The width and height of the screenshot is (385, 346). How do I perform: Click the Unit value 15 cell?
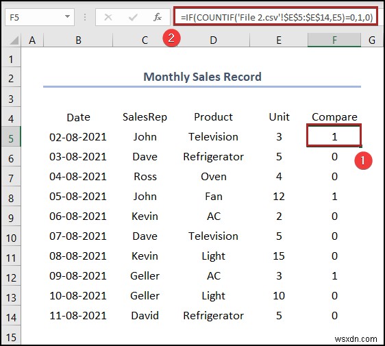[x=279, y=256]
